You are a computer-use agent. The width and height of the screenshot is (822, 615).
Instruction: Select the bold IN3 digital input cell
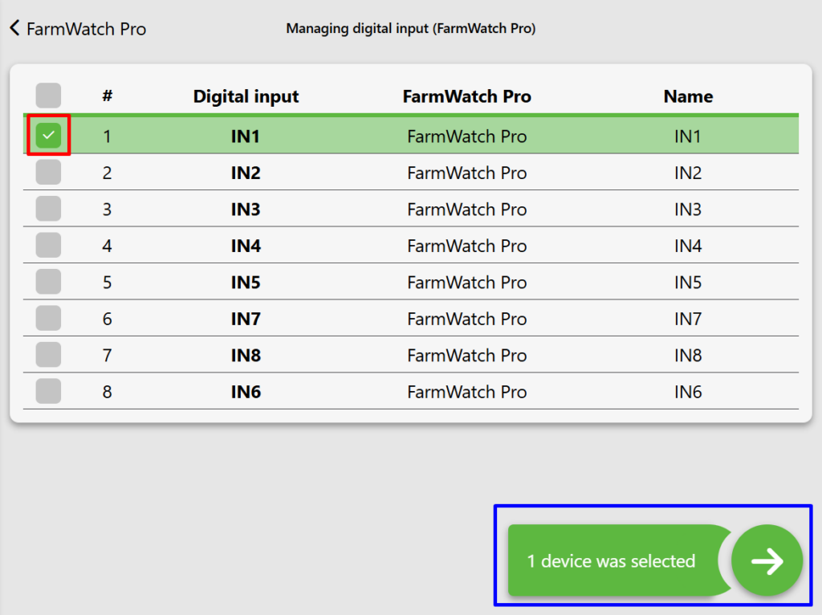tap(246, 210)
